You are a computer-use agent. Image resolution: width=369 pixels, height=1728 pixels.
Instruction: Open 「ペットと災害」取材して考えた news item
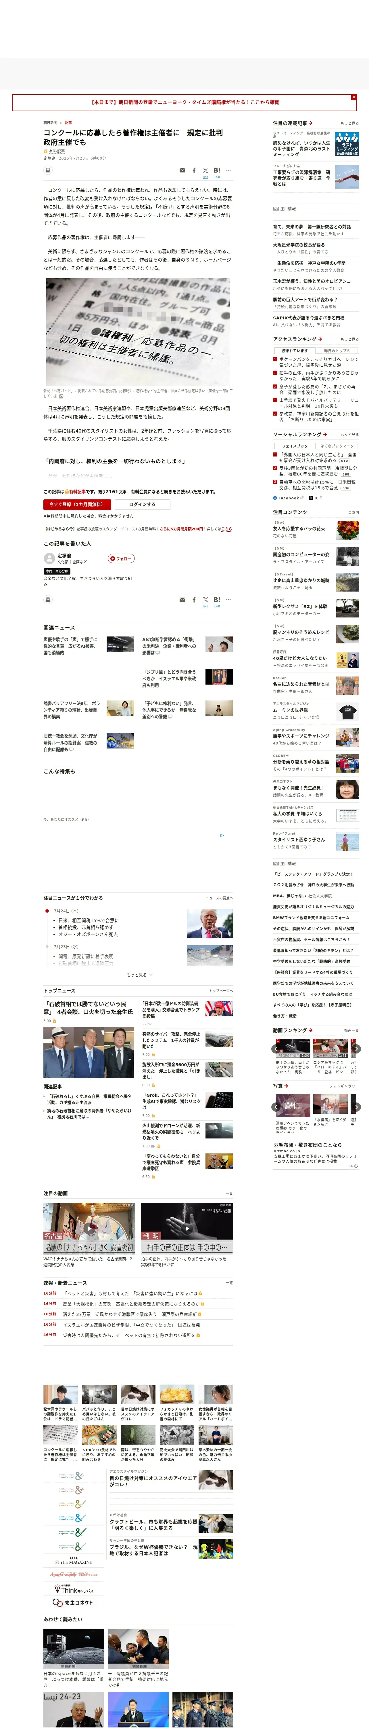point(132,1293)
